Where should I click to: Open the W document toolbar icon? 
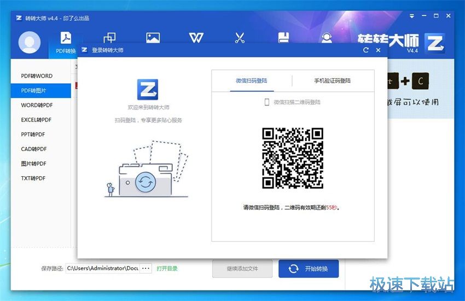(x=196, y=38)
